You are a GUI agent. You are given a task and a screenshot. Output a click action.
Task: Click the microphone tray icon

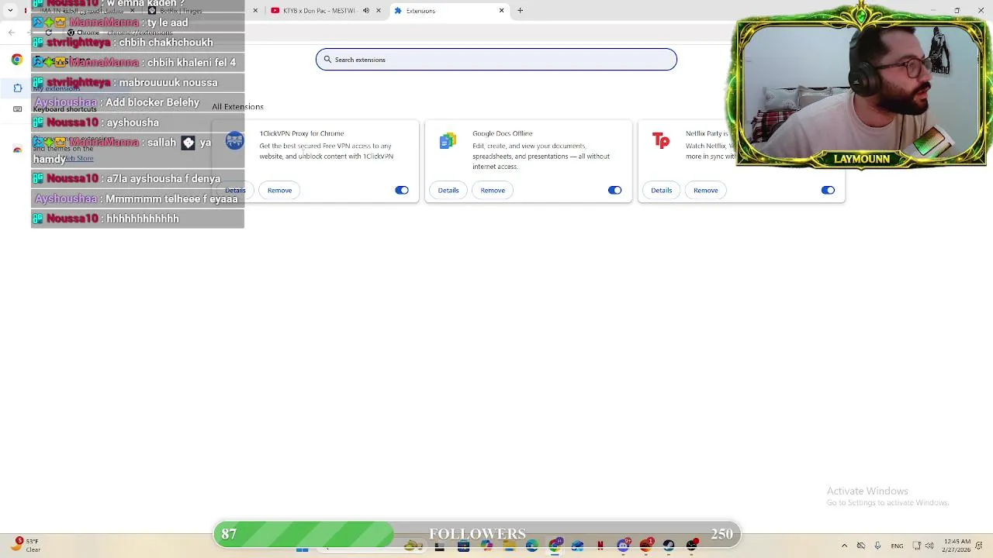coord(877,546)
